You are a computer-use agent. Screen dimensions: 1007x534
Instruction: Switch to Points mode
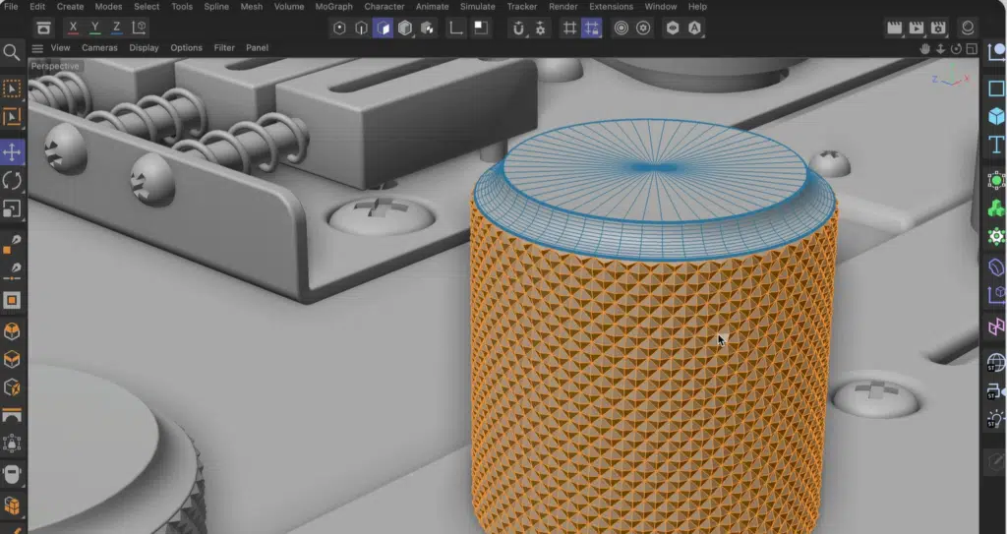click(x=339, y=28)
